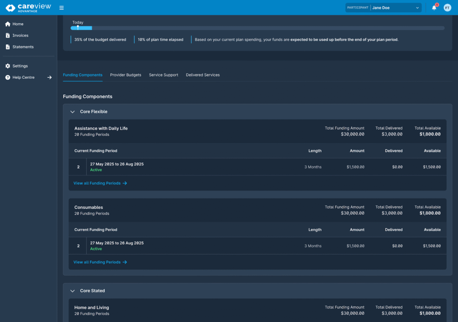The width and height of the screenshot is (458, 322).
Task: Click the Today marker on budget progress bar
Action: [x=78, y=28]
